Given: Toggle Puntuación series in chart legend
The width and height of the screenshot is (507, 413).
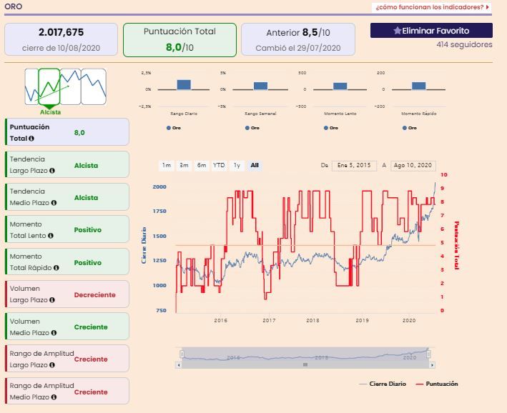Looking at the screenshot, I should click(436, 384).
